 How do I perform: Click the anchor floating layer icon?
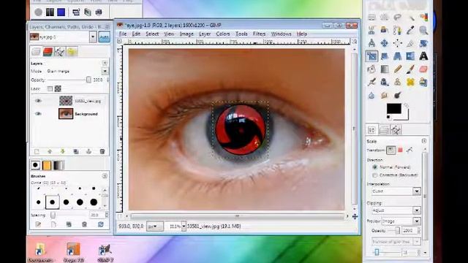click(88, 151)
